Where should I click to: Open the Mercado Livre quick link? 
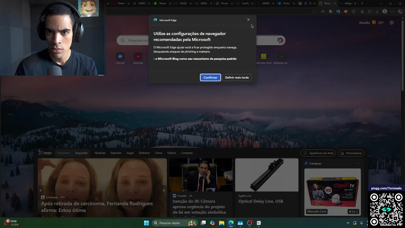coord(264,58)
